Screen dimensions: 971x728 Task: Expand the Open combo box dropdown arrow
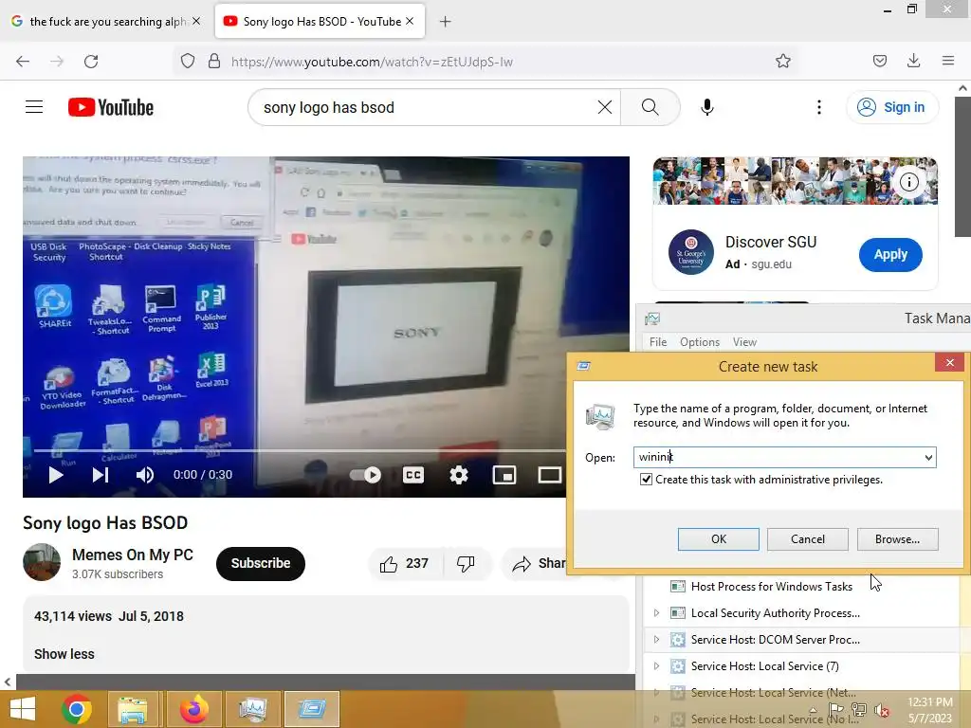coord(929,458)
